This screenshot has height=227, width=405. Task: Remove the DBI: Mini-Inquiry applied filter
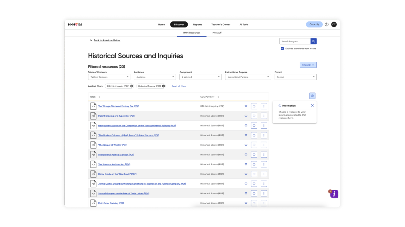tap(132, 86)
